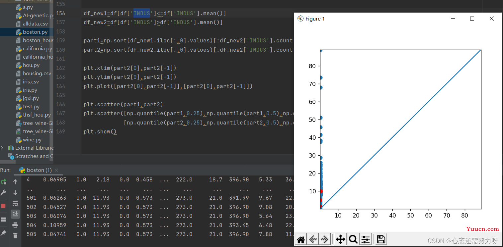
Task: Open housing.csv in the project tree
Action: click(37, 74)
